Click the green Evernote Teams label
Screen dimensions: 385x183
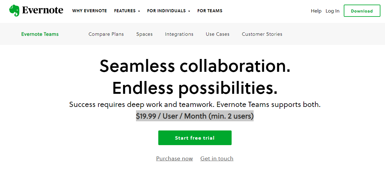tap(40, 34)
